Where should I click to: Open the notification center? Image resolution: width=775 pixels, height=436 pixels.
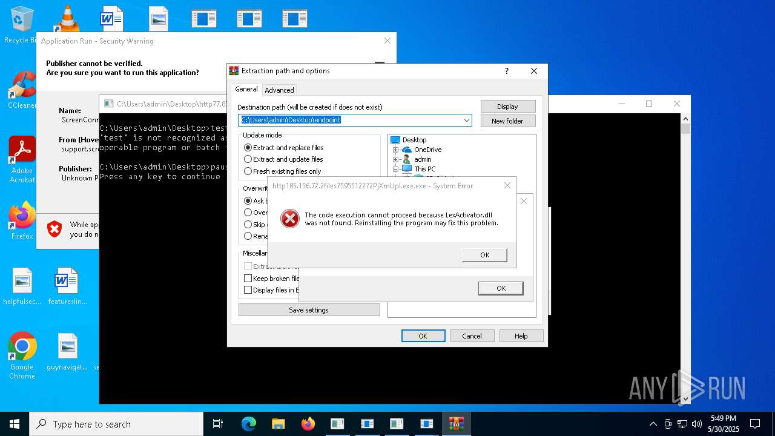click(x=755, y=424)
